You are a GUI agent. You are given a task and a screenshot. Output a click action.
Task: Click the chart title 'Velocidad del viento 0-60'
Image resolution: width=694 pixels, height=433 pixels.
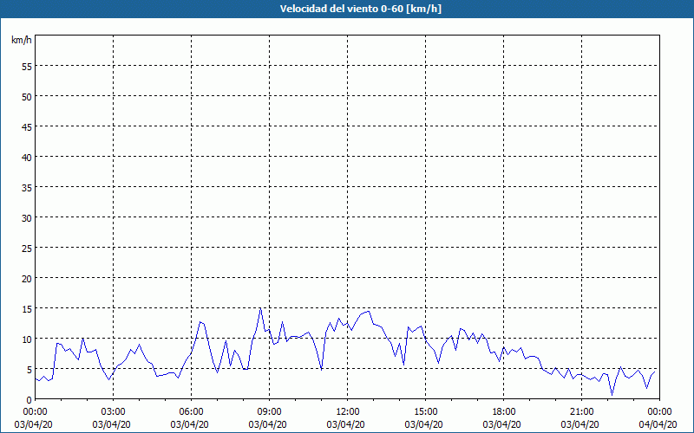[x=347, y=9]
